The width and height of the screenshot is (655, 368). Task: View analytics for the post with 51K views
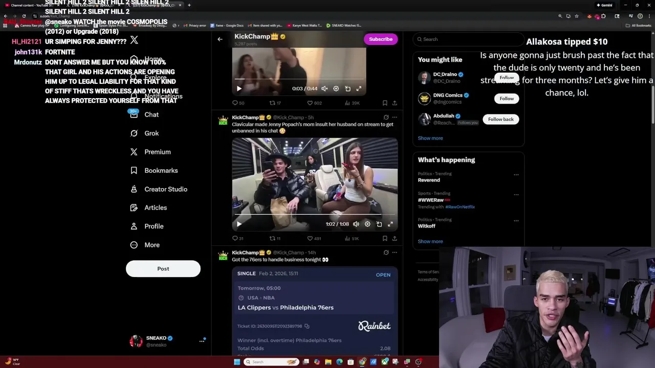(353, 238)
